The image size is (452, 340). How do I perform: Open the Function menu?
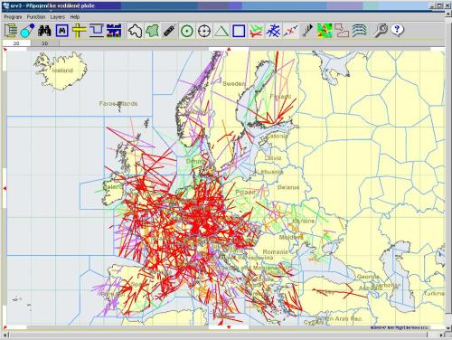36,17
